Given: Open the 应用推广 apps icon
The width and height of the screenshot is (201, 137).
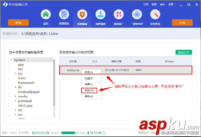Looking at the screenshot, I should 119,14.
